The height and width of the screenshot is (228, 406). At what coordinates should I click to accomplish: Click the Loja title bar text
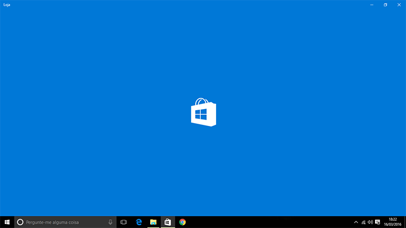[x=7, y=5]
